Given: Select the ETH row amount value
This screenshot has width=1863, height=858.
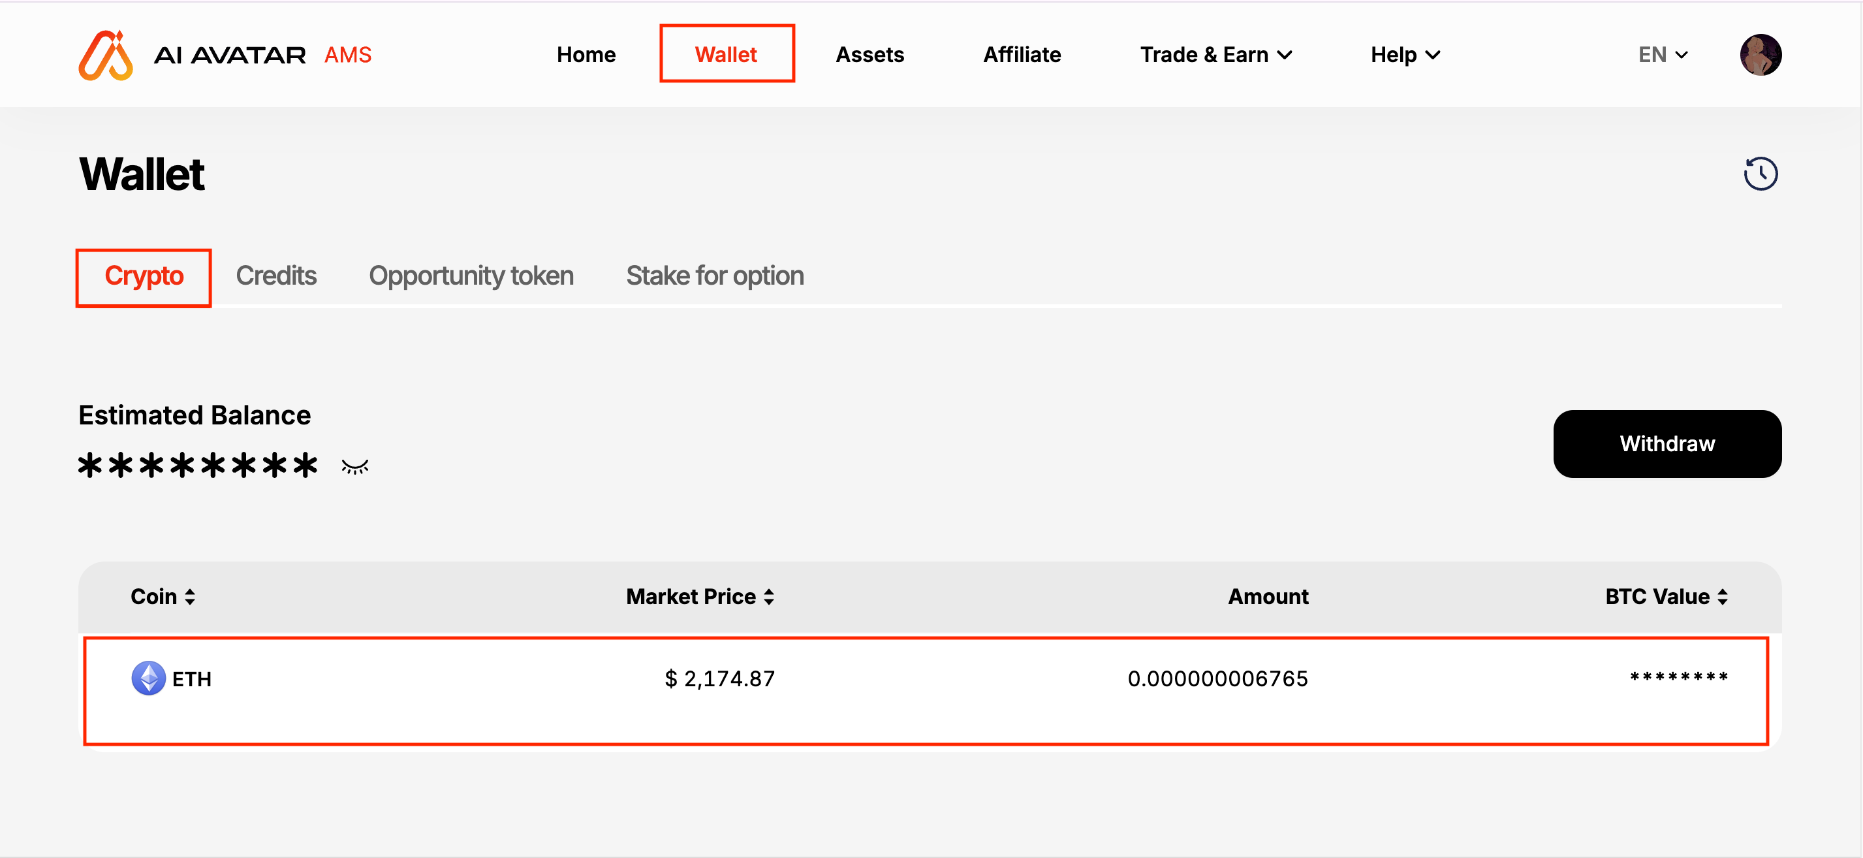Looking at the screenshot, I should pyautogui.click(x=1217, y=678).
